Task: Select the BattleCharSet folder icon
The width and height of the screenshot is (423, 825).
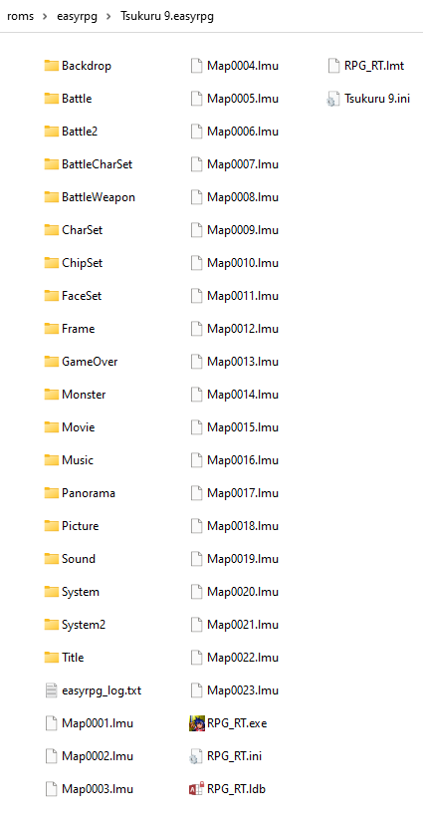Action: coord(51,164)
